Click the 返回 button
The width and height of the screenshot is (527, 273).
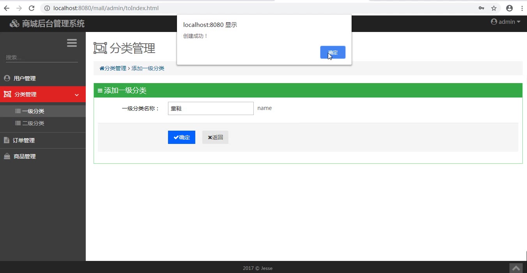click(x=215, y=137)
